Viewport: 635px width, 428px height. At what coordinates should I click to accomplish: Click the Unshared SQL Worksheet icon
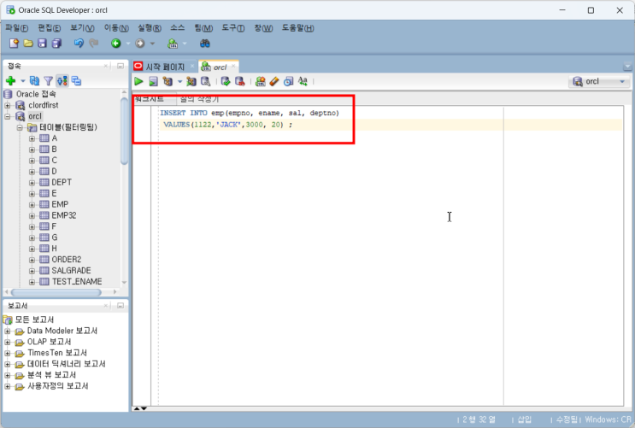(x=261, y=81)
